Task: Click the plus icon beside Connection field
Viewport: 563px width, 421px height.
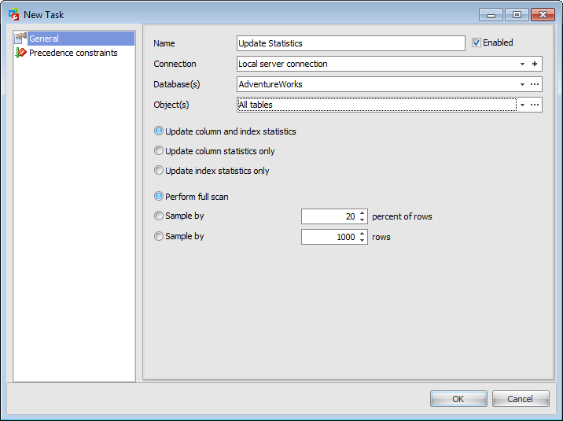Action: coord(534,64)
